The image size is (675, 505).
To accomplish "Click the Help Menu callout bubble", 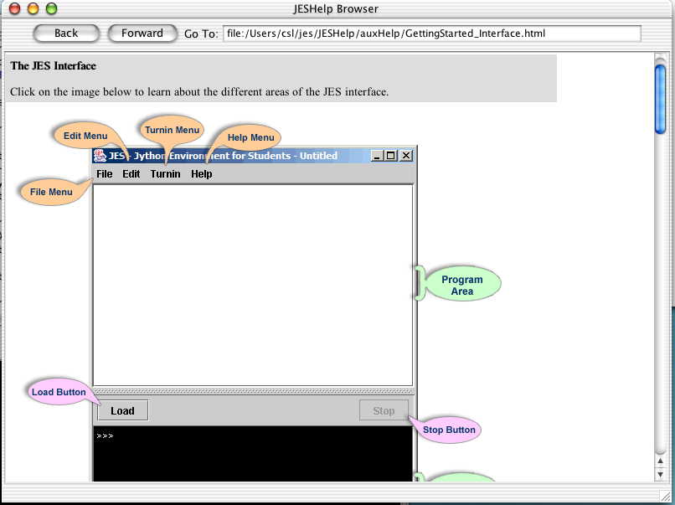I will coord(250,137).
